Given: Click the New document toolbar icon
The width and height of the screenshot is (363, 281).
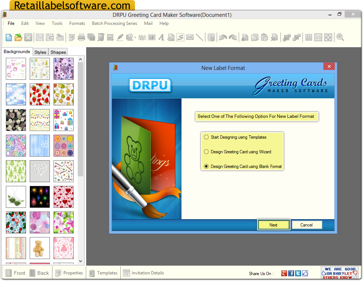Looking at the screenshot, I should 9,37.
